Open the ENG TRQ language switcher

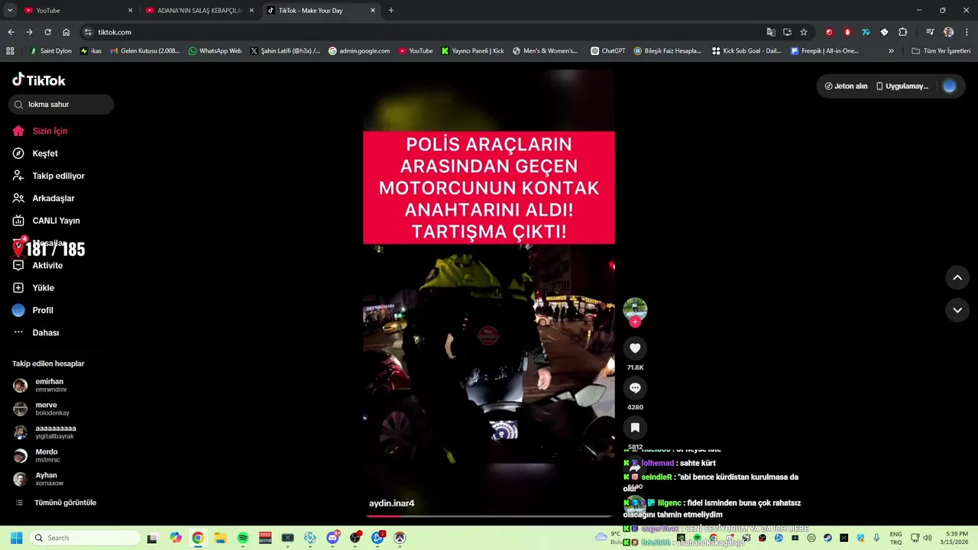click(895, 538)
